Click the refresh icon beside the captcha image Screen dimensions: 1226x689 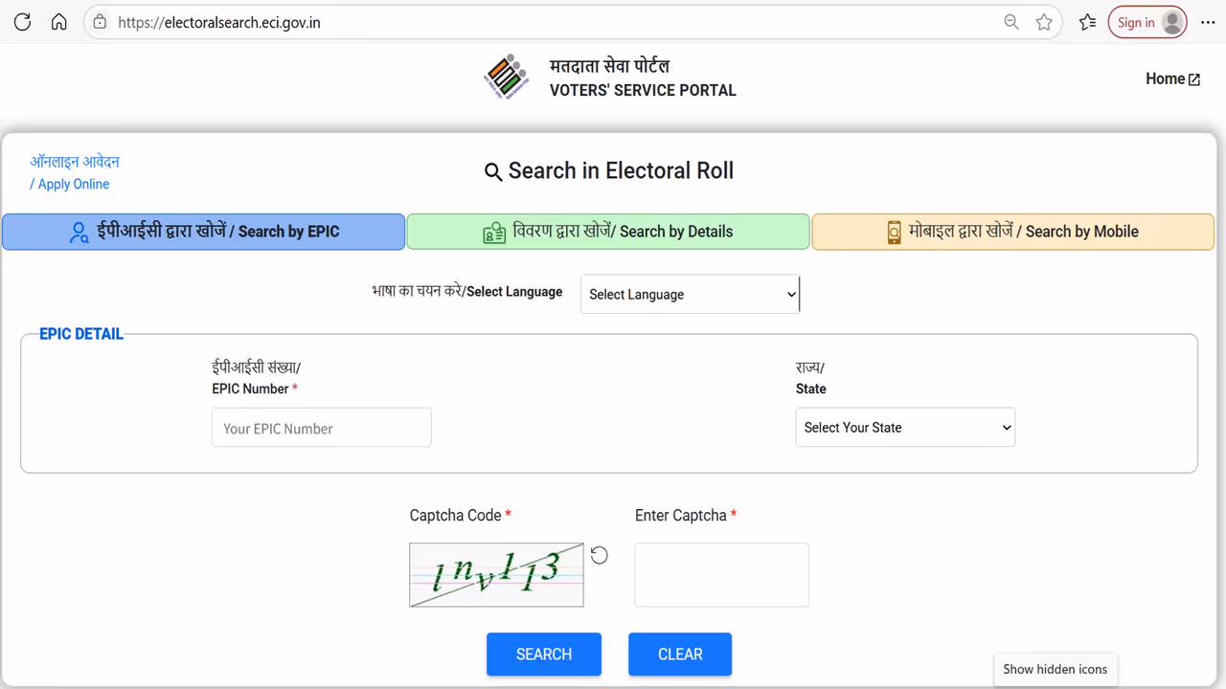coord(599,554)
